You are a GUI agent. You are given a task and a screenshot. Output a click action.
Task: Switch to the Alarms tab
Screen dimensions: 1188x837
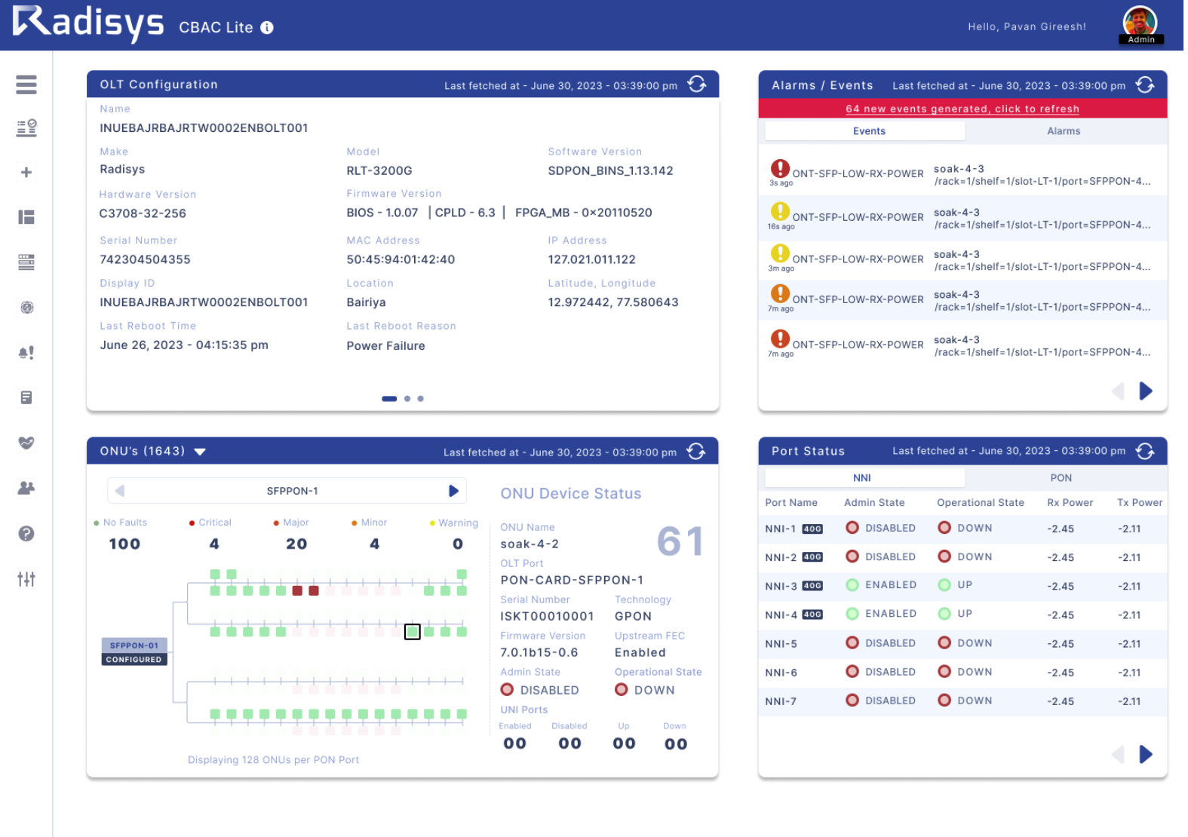1064,131
